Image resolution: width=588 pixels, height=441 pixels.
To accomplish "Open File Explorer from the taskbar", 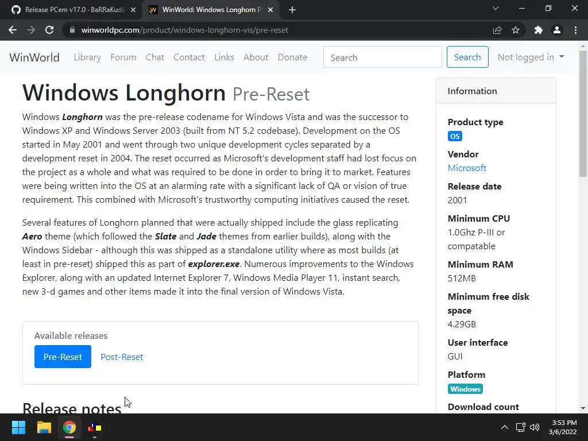I will pyautogui.click(x=44, y=427).
